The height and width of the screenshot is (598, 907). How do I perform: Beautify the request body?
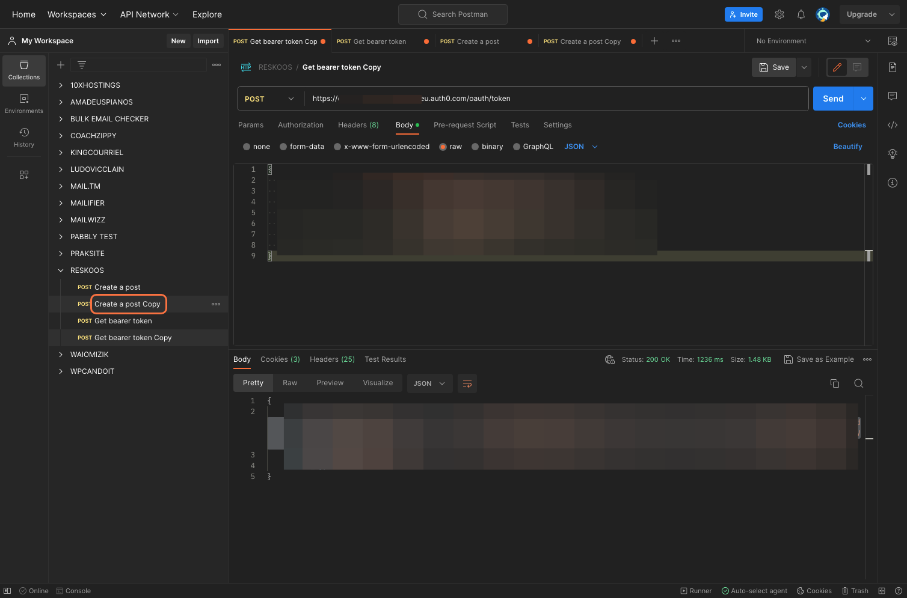pyautogui.click(x=847, y=147)
